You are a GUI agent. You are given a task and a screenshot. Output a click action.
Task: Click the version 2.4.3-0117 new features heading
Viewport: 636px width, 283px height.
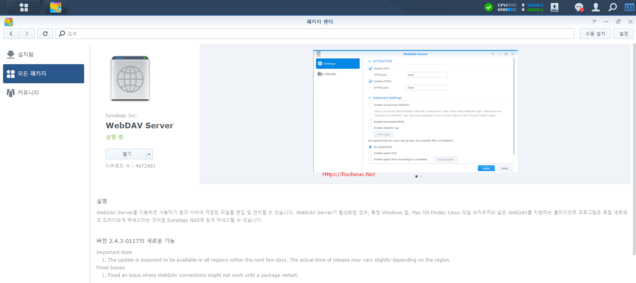(135, 241)
